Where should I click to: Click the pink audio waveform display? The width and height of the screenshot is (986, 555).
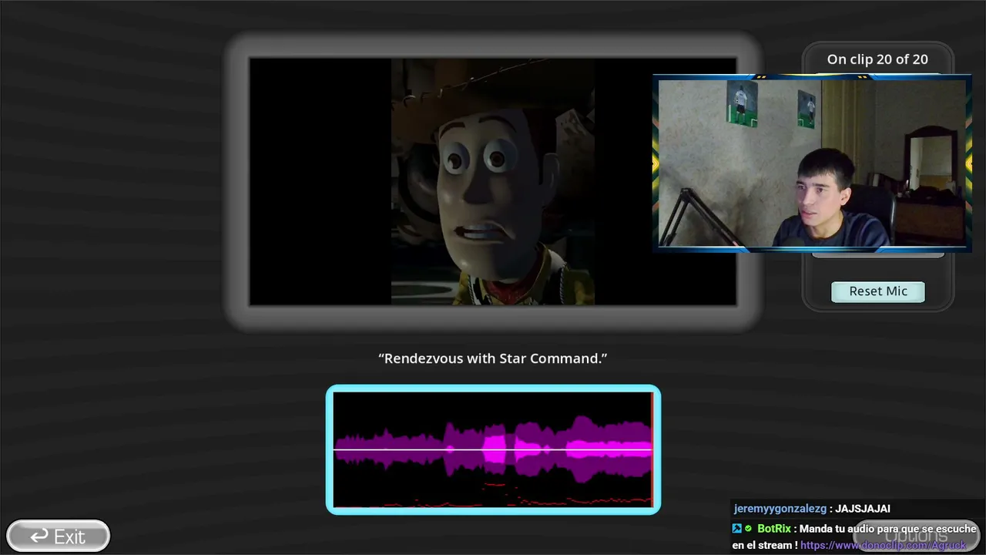tap(493, 449)
